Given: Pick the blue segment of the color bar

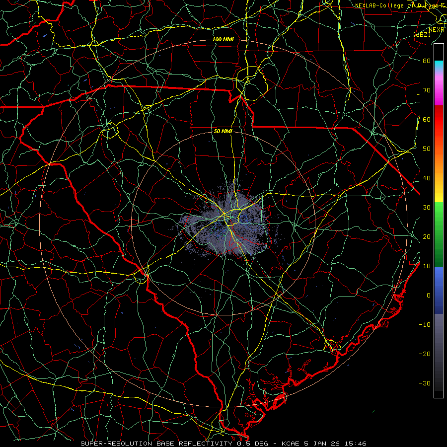Looking at the screenshot, I should 439,291.
